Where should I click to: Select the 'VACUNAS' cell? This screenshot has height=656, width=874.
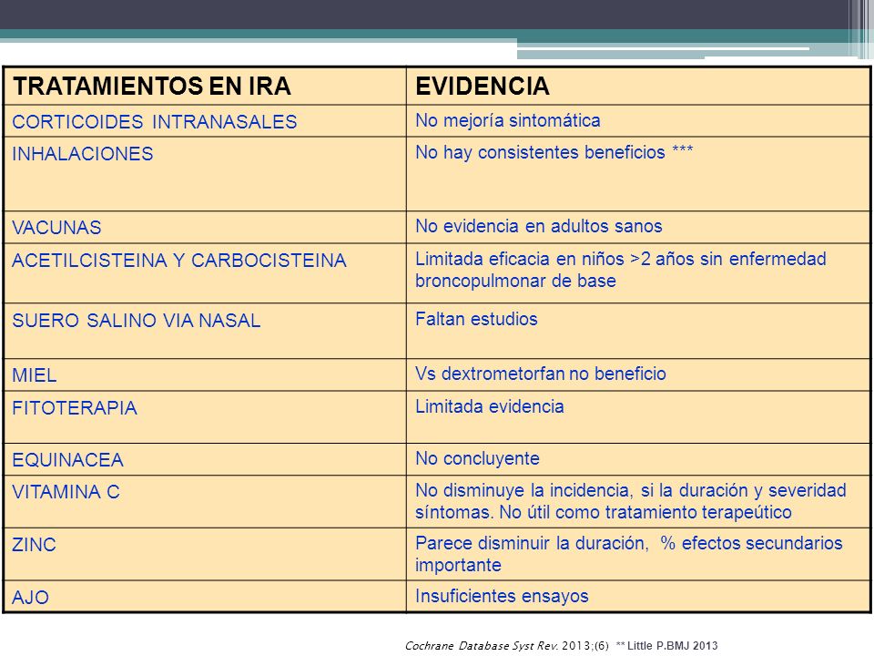click(x=205, y=227)
